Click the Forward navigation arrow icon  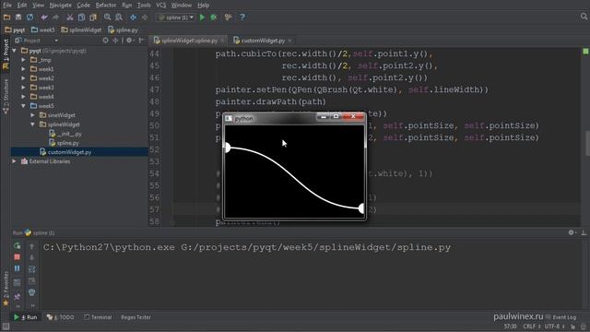pos(145,18)
